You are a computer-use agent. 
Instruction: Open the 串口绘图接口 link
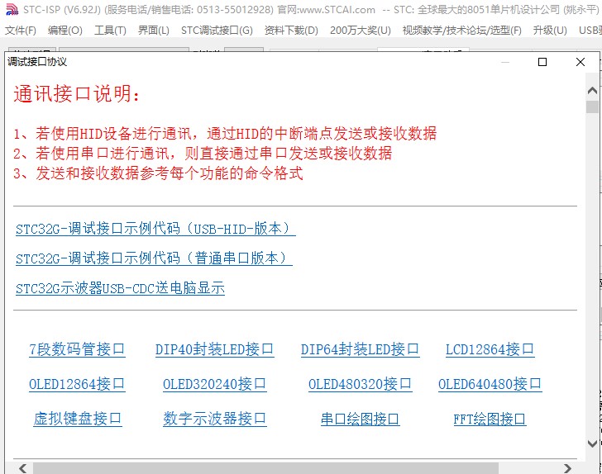tap(361, 419)
